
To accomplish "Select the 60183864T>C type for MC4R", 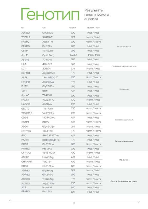I will pyautogui.click(x=51, y=140).
